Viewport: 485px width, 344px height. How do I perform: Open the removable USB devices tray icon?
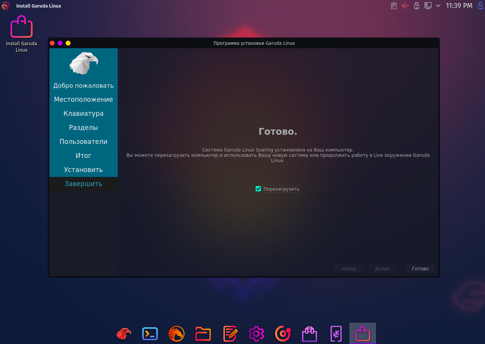[x=417, y=6]
